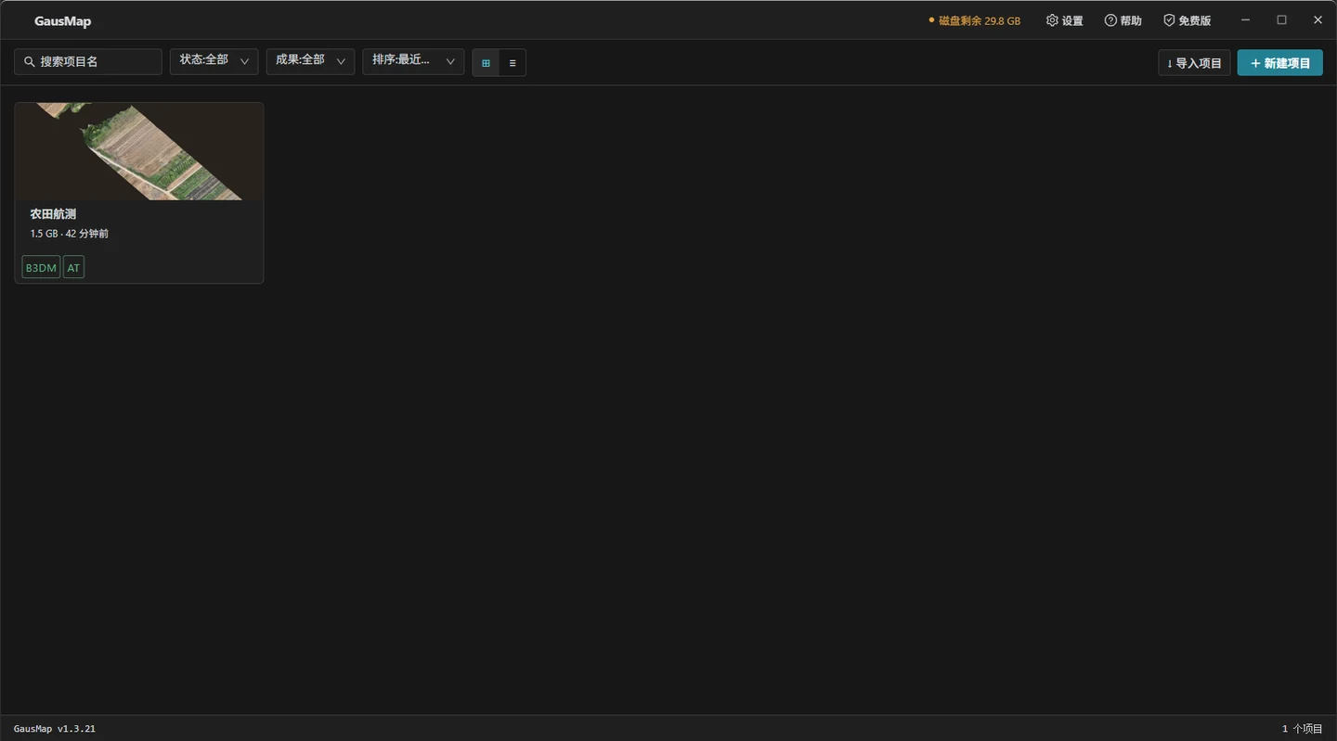Create a project with 新建项目
Image resolution: width=1337 pixels, height=741 pixels.
[1279, 63]
